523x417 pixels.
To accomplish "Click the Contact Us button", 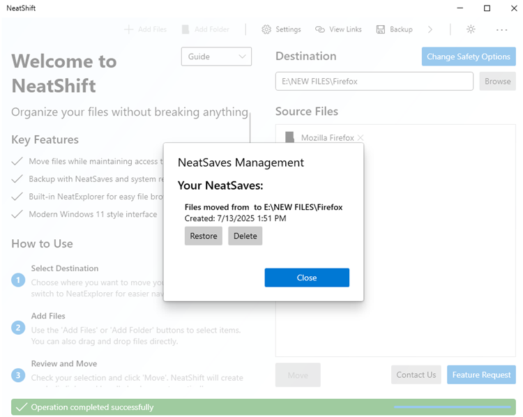I will [x=416, y=374].
